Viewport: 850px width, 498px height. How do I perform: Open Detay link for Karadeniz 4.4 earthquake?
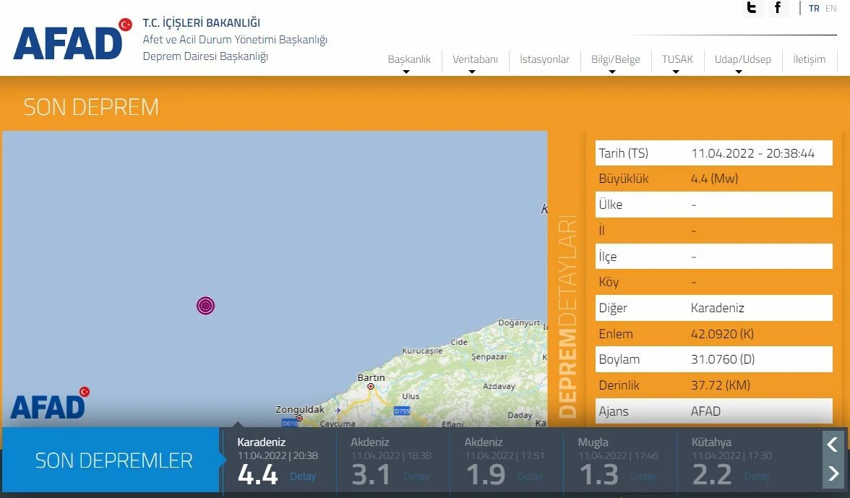click(x=303, y=476)
